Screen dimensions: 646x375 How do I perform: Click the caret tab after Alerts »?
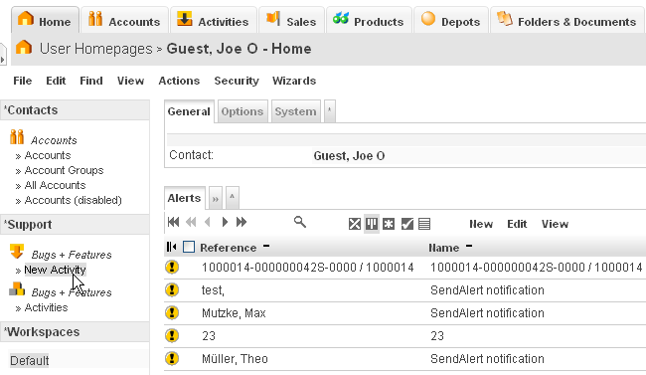(x=233, y=198)
